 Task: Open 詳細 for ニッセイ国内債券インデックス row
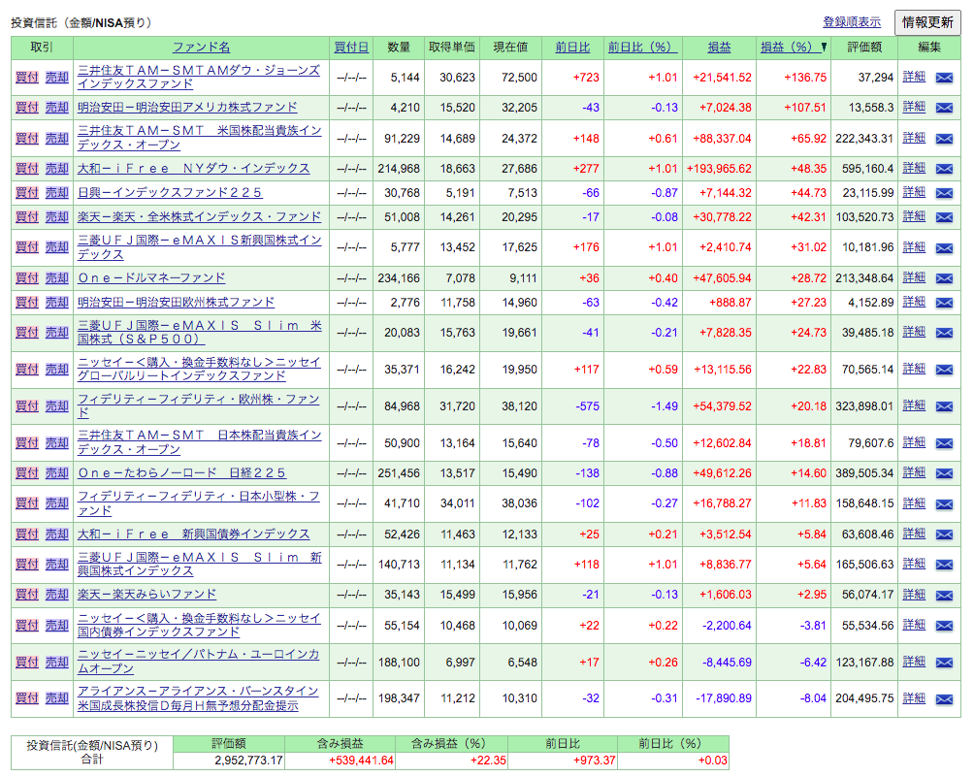click(x=914, y=625)
